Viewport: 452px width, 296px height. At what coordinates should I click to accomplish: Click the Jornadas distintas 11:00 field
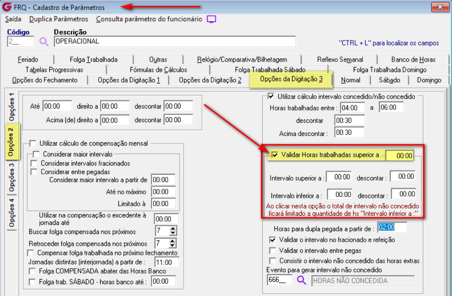tap(167, 262)
